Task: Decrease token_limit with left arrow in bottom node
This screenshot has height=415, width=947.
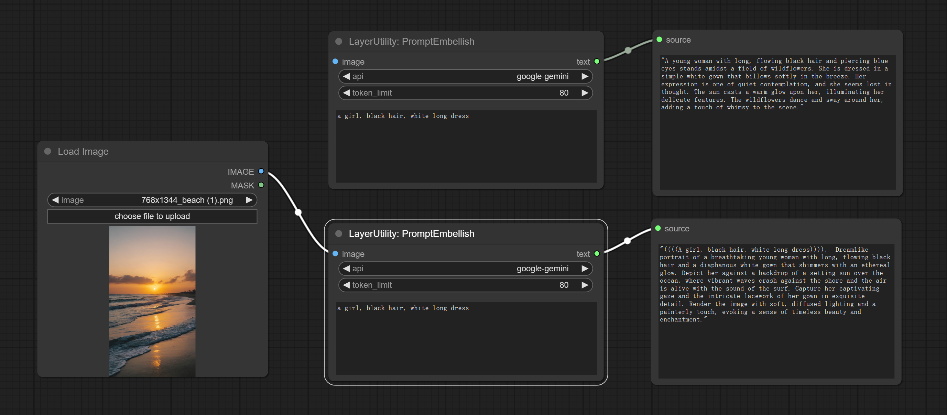Action: pyautogui.click(x=346, y=285)
